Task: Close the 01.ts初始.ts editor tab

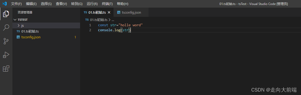Action: 109,12
